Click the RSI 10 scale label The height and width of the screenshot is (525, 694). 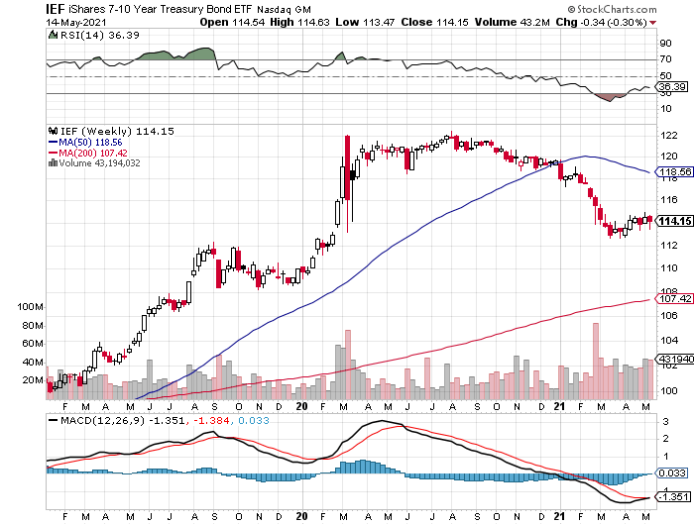665,109
